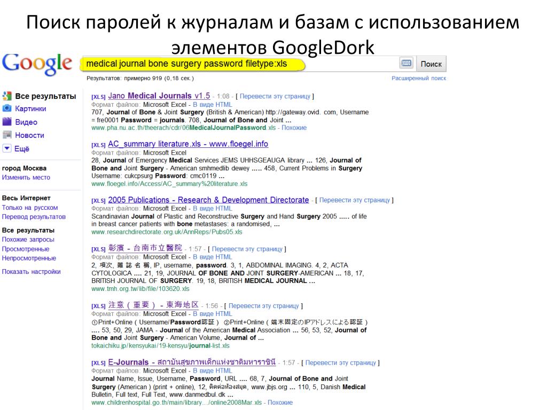Open the on-screen keyboard icon
The width and height of the screenshot is (547, 410).
pos(406,63)
